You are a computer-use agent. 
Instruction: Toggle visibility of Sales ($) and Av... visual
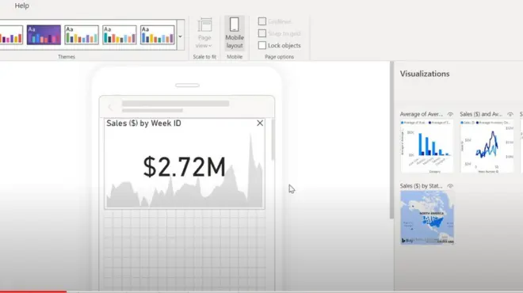[x=510, y=114]
